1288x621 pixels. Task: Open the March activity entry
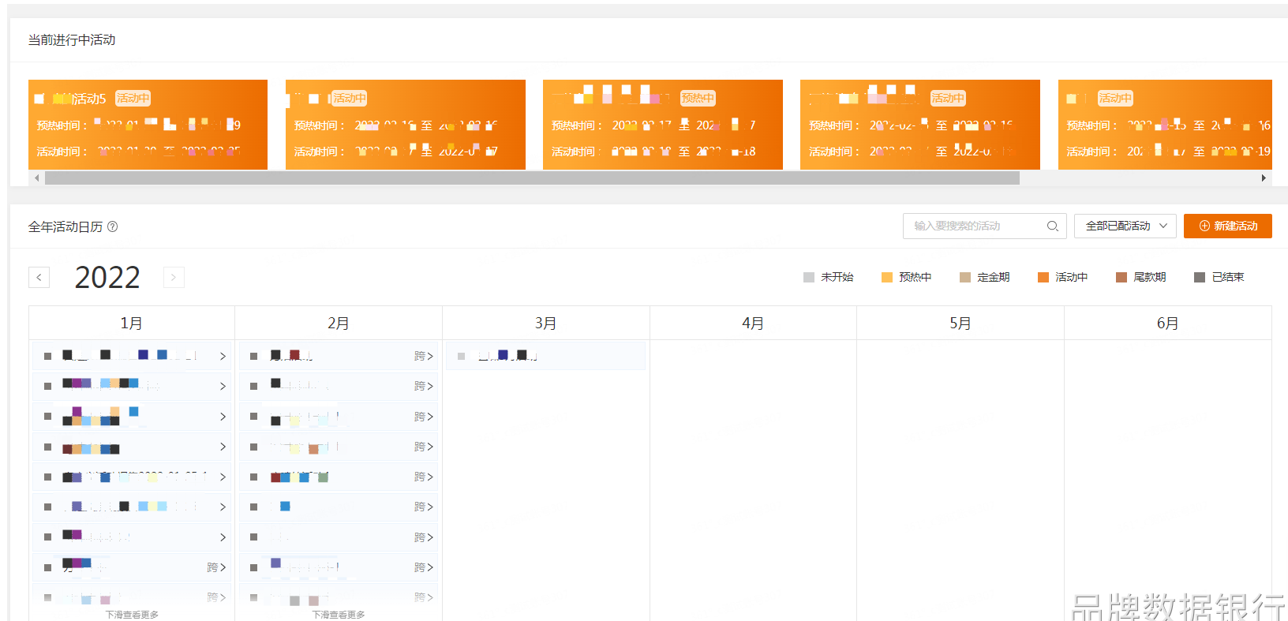coord(545,357)
